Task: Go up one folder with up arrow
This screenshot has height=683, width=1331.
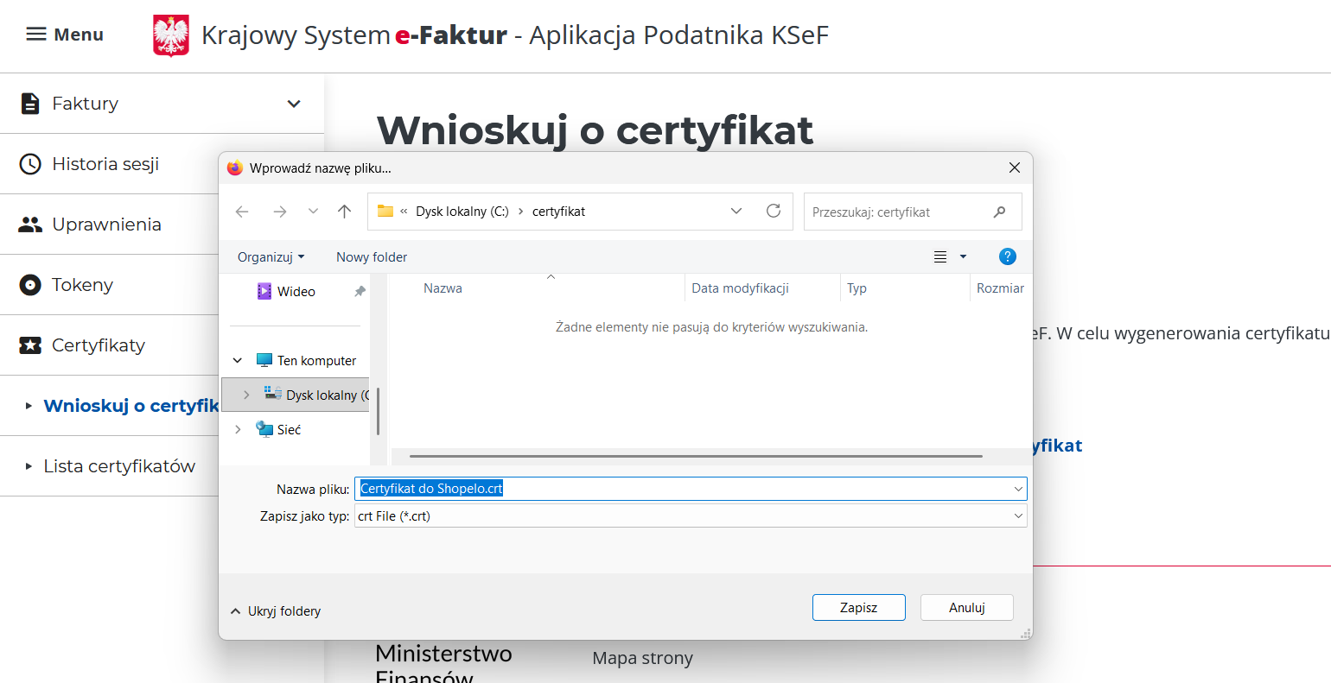Action: click(x=345, y=212)
